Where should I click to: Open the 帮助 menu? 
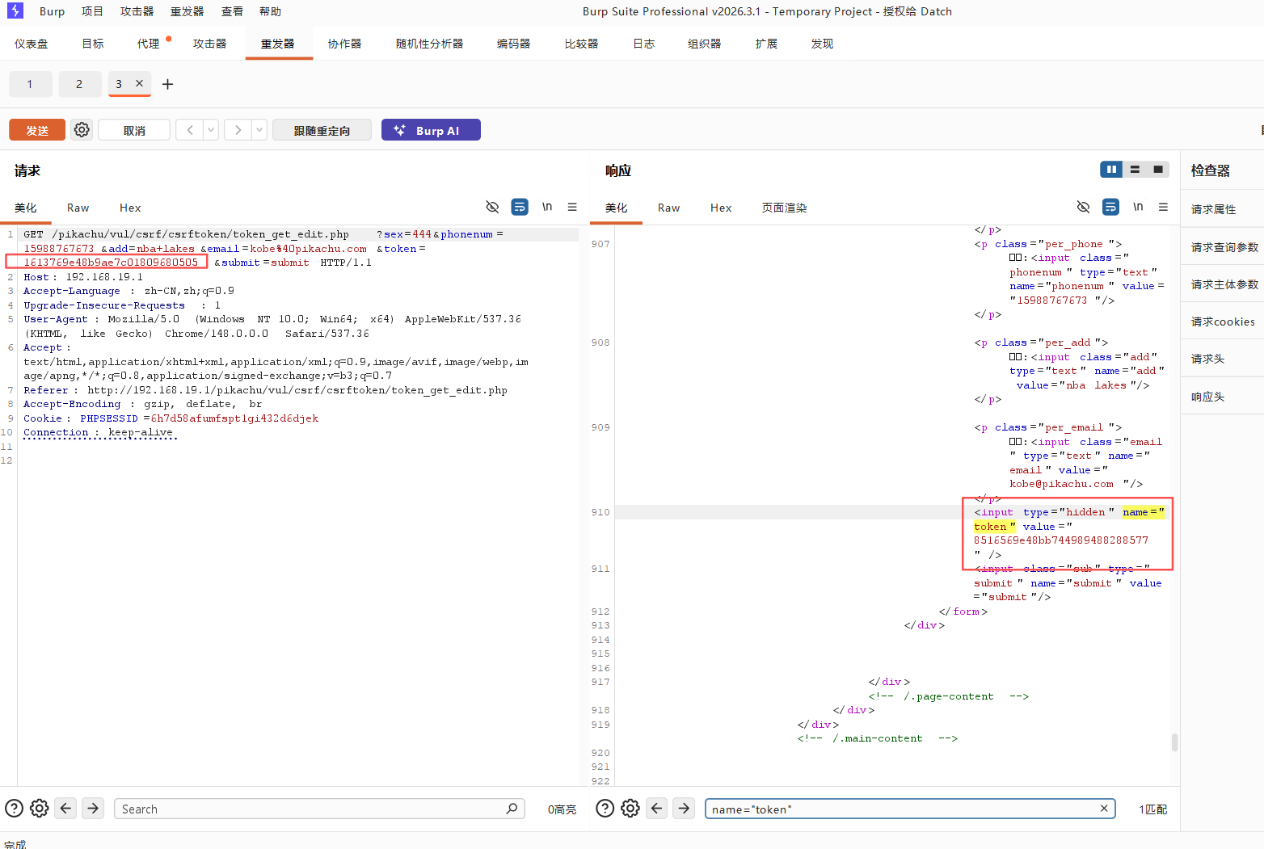(270, 11)
